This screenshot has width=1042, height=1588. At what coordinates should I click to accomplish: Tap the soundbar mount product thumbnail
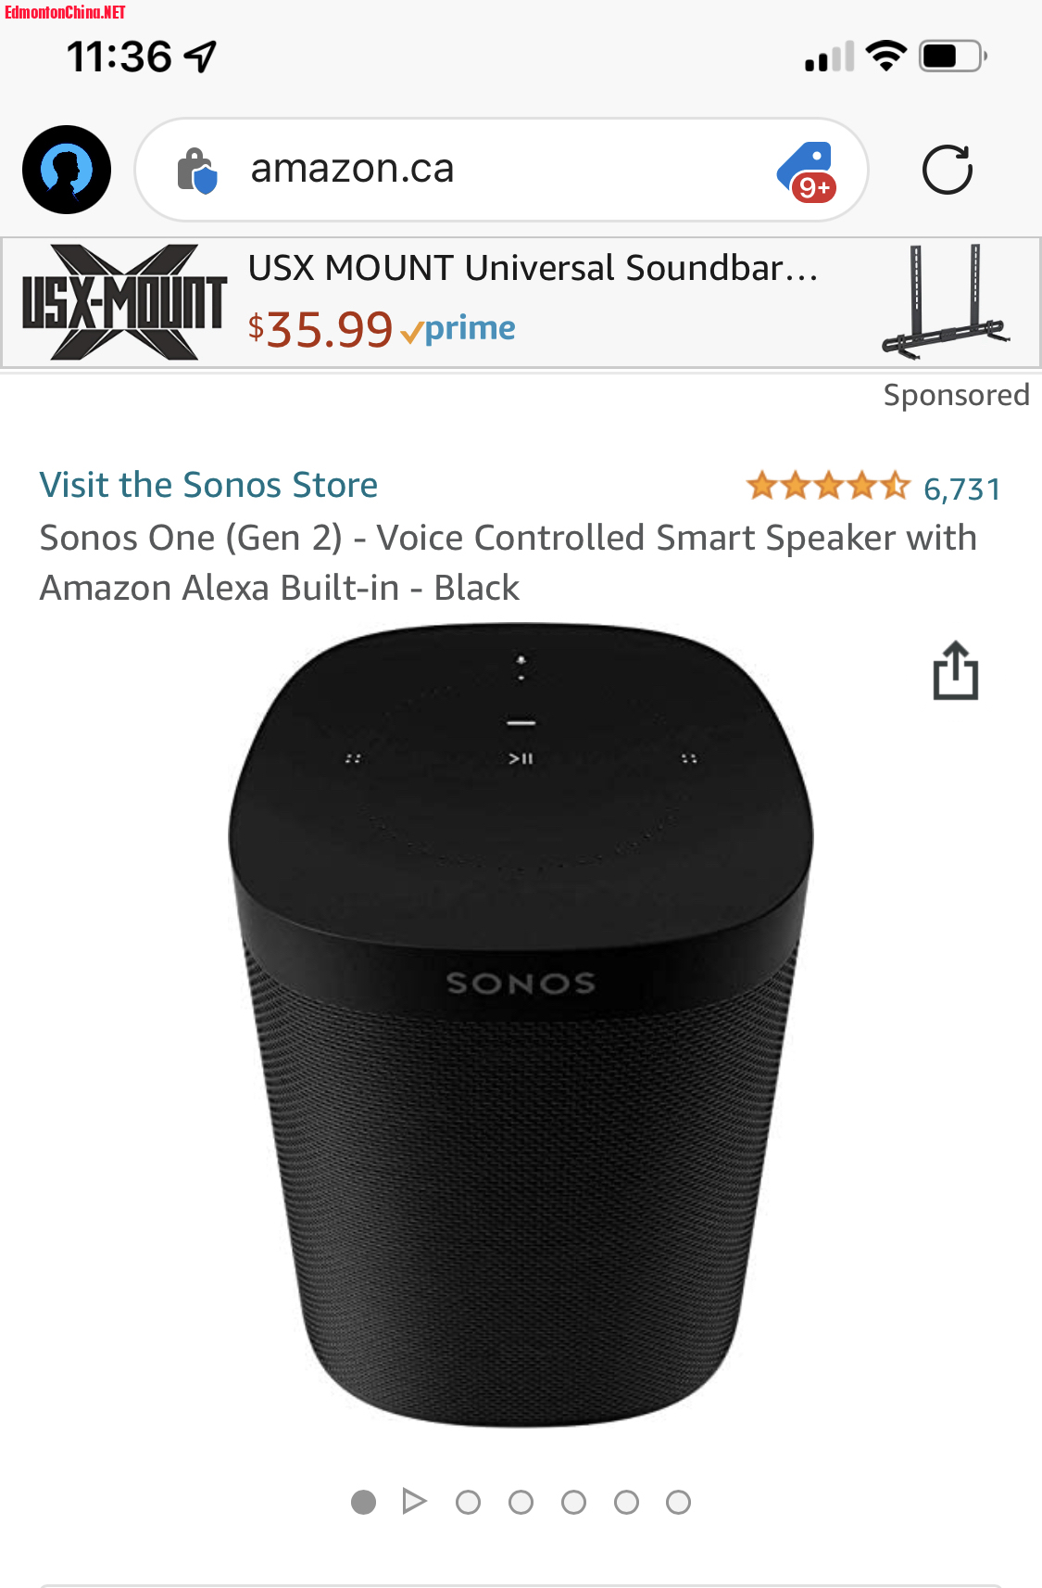tap(947, 302)
